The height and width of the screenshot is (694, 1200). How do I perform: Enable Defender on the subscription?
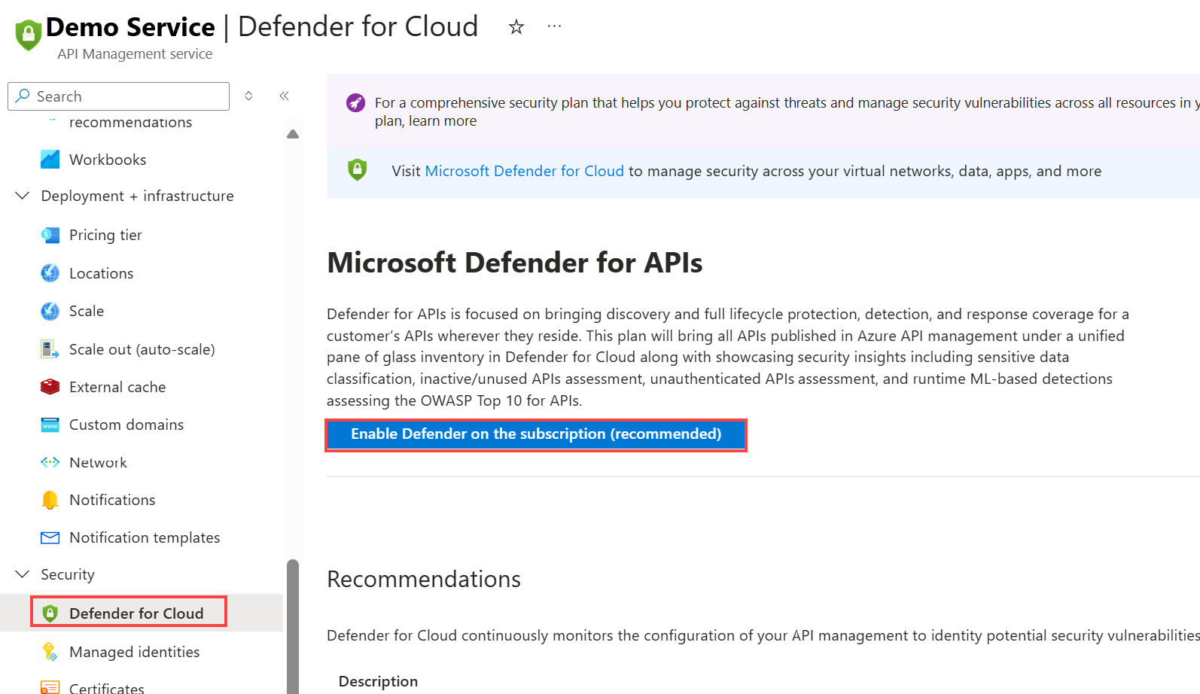pos(535,434)
